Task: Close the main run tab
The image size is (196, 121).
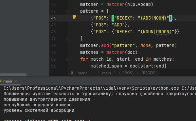Action: pyautogui.click(x=16, y=81)
